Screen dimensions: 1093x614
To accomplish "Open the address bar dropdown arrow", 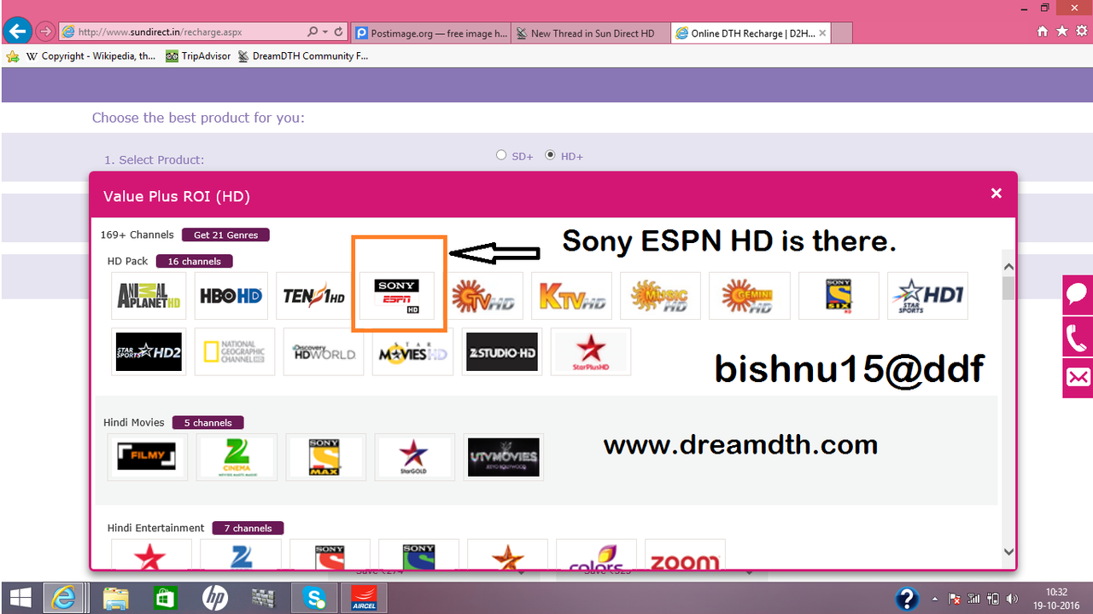I will (324, 32).
